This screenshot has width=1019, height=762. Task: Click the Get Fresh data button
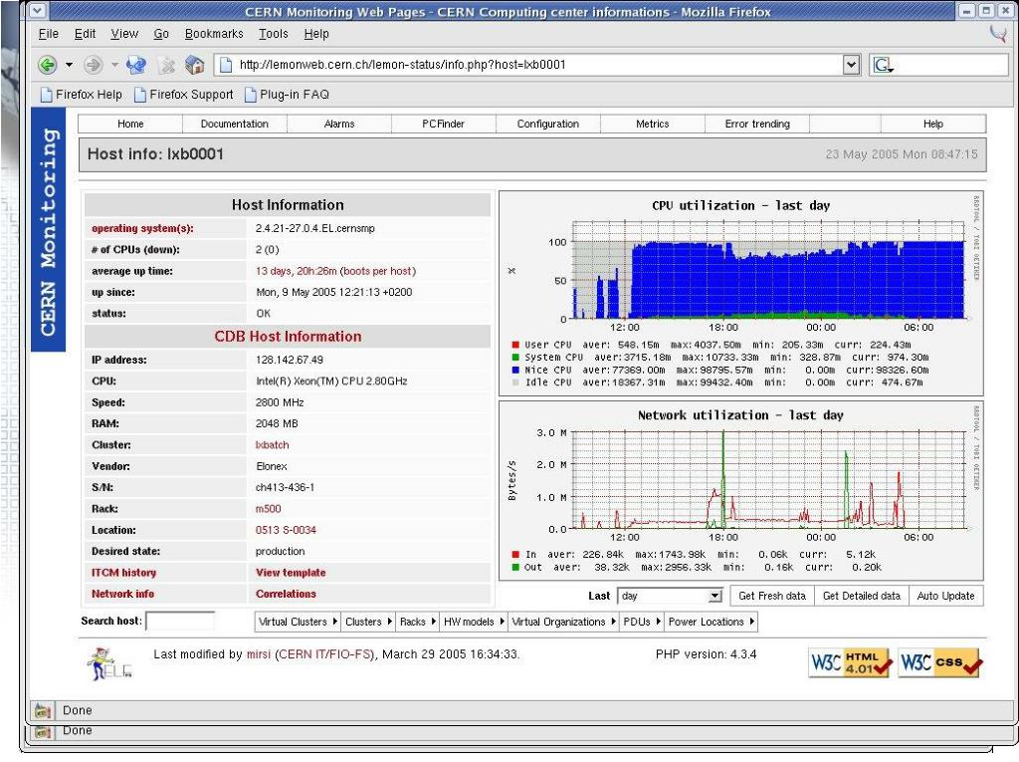(x=772, y=596)
